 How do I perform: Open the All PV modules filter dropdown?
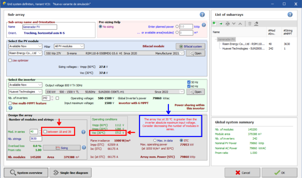tap(69, 46)
